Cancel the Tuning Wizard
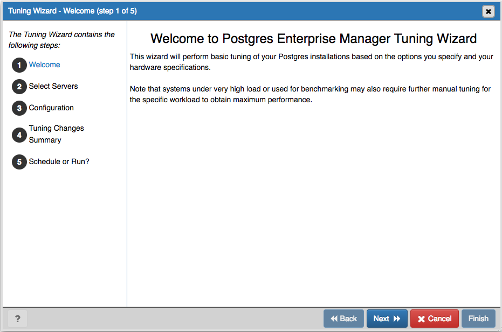 [435, 319]
